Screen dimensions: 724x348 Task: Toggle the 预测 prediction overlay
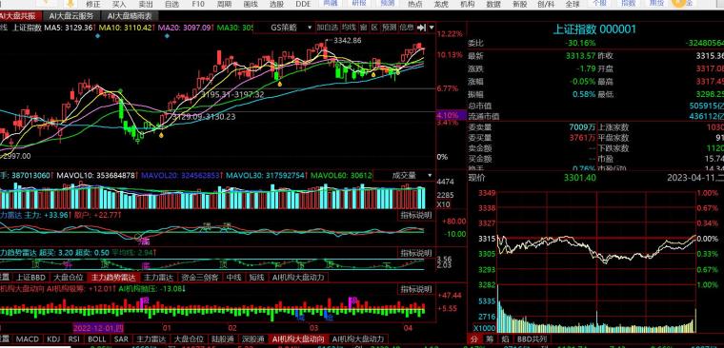[389, 28]
